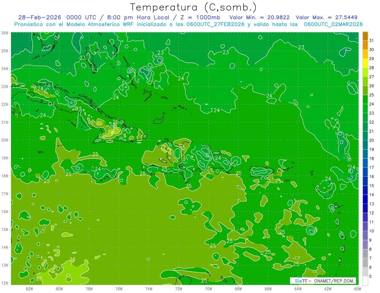Click the '64W' longitude axis label
Screen dimensions: 380x293
[298, 289]
